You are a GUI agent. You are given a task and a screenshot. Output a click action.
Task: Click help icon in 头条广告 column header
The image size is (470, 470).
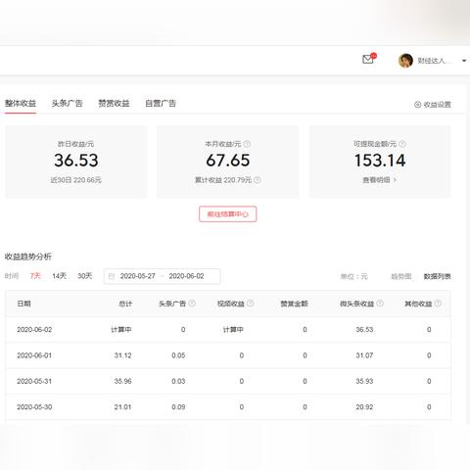pyautogui.click(x=192, y=304)
